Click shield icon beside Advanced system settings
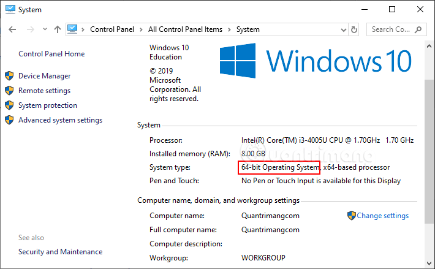Image resolution: width=435 pixels, height=269 pixels. tap(9, 120)
